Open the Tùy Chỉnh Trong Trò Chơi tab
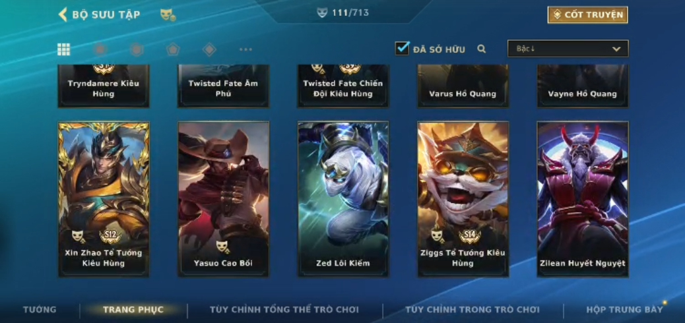Screen dimensions: 685x323 click(473, 309)
